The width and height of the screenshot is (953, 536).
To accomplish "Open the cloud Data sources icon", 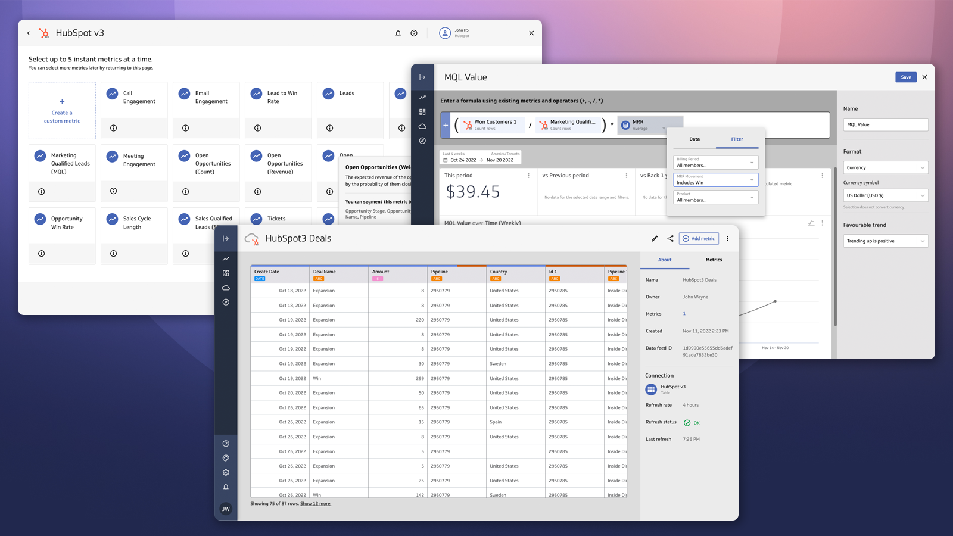I will coord(226,288).
